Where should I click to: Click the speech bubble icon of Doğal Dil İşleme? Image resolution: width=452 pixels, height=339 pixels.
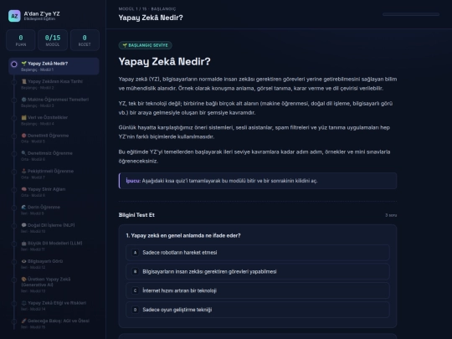(24, 225)
